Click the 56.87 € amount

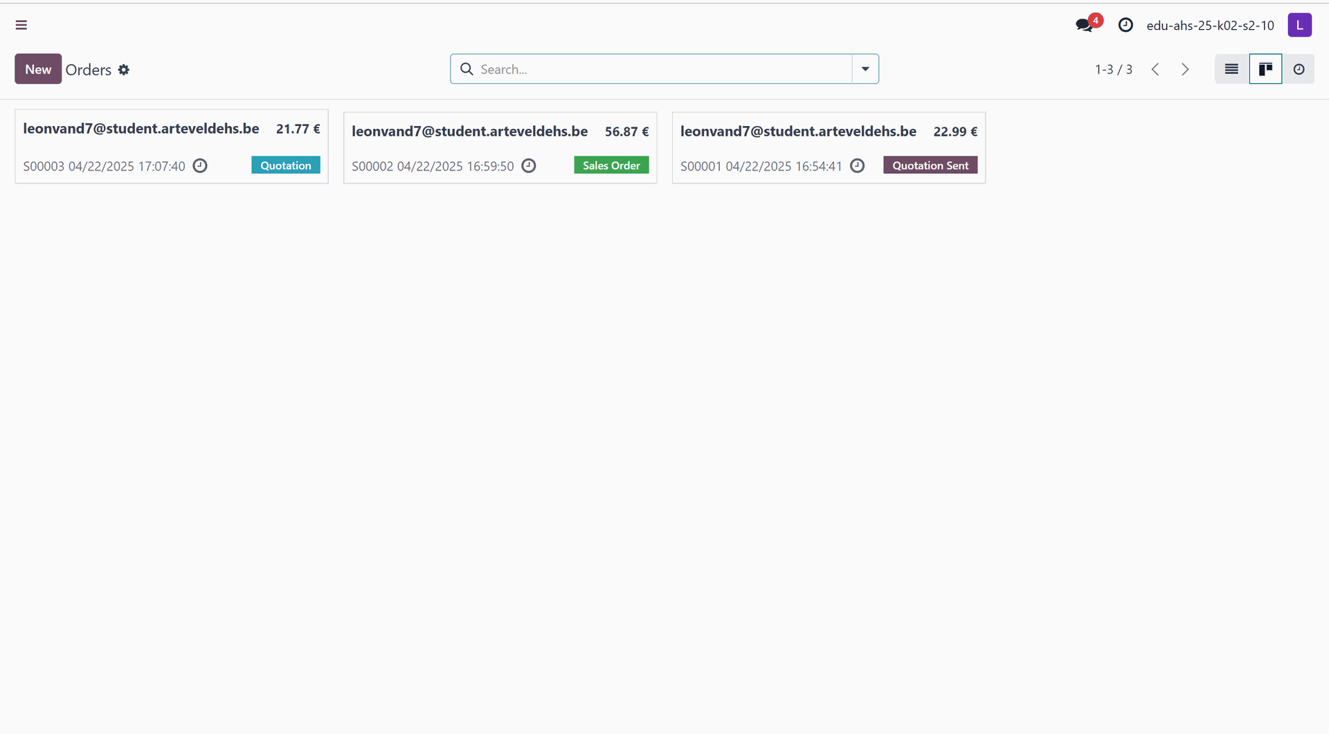(627, 132)
